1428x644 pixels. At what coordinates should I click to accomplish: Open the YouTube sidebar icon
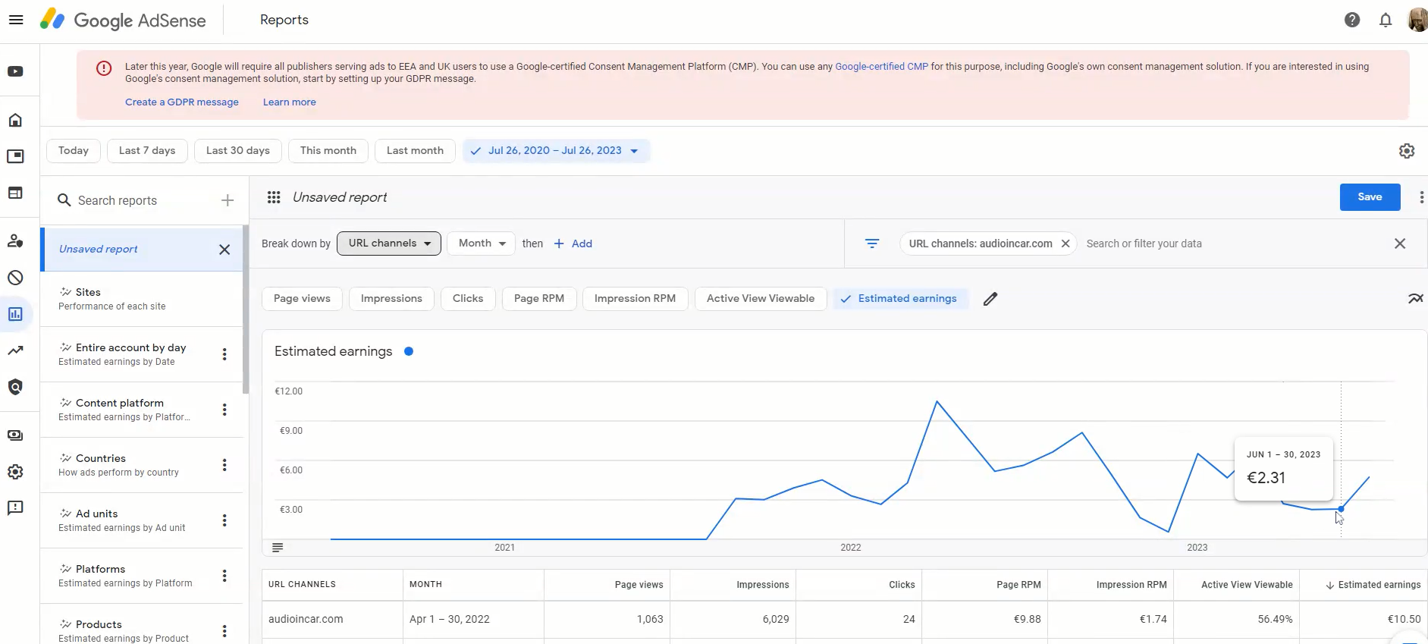[x=15, y=71]
